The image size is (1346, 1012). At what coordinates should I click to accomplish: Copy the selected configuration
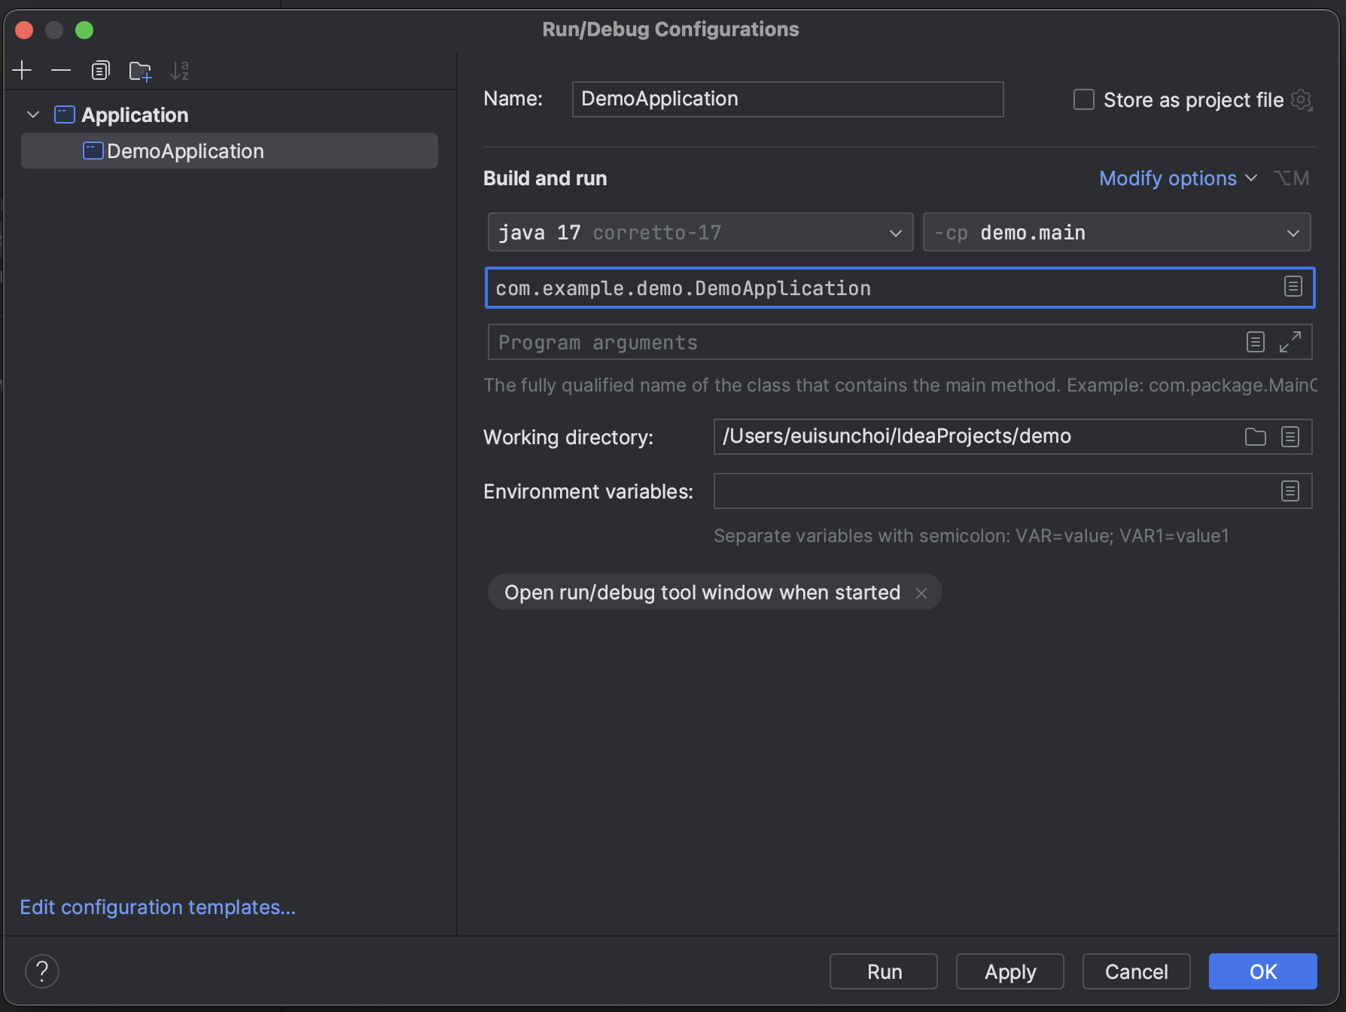point(100,71)
